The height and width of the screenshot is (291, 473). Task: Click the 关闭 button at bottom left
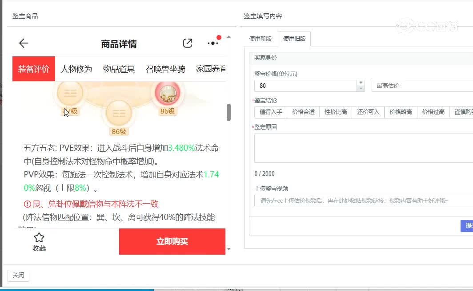coord(18,275)
